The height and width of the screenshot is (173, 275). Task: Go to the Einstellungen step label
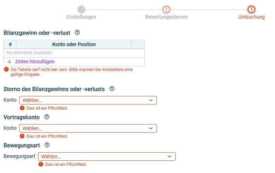tap(81, 17)
